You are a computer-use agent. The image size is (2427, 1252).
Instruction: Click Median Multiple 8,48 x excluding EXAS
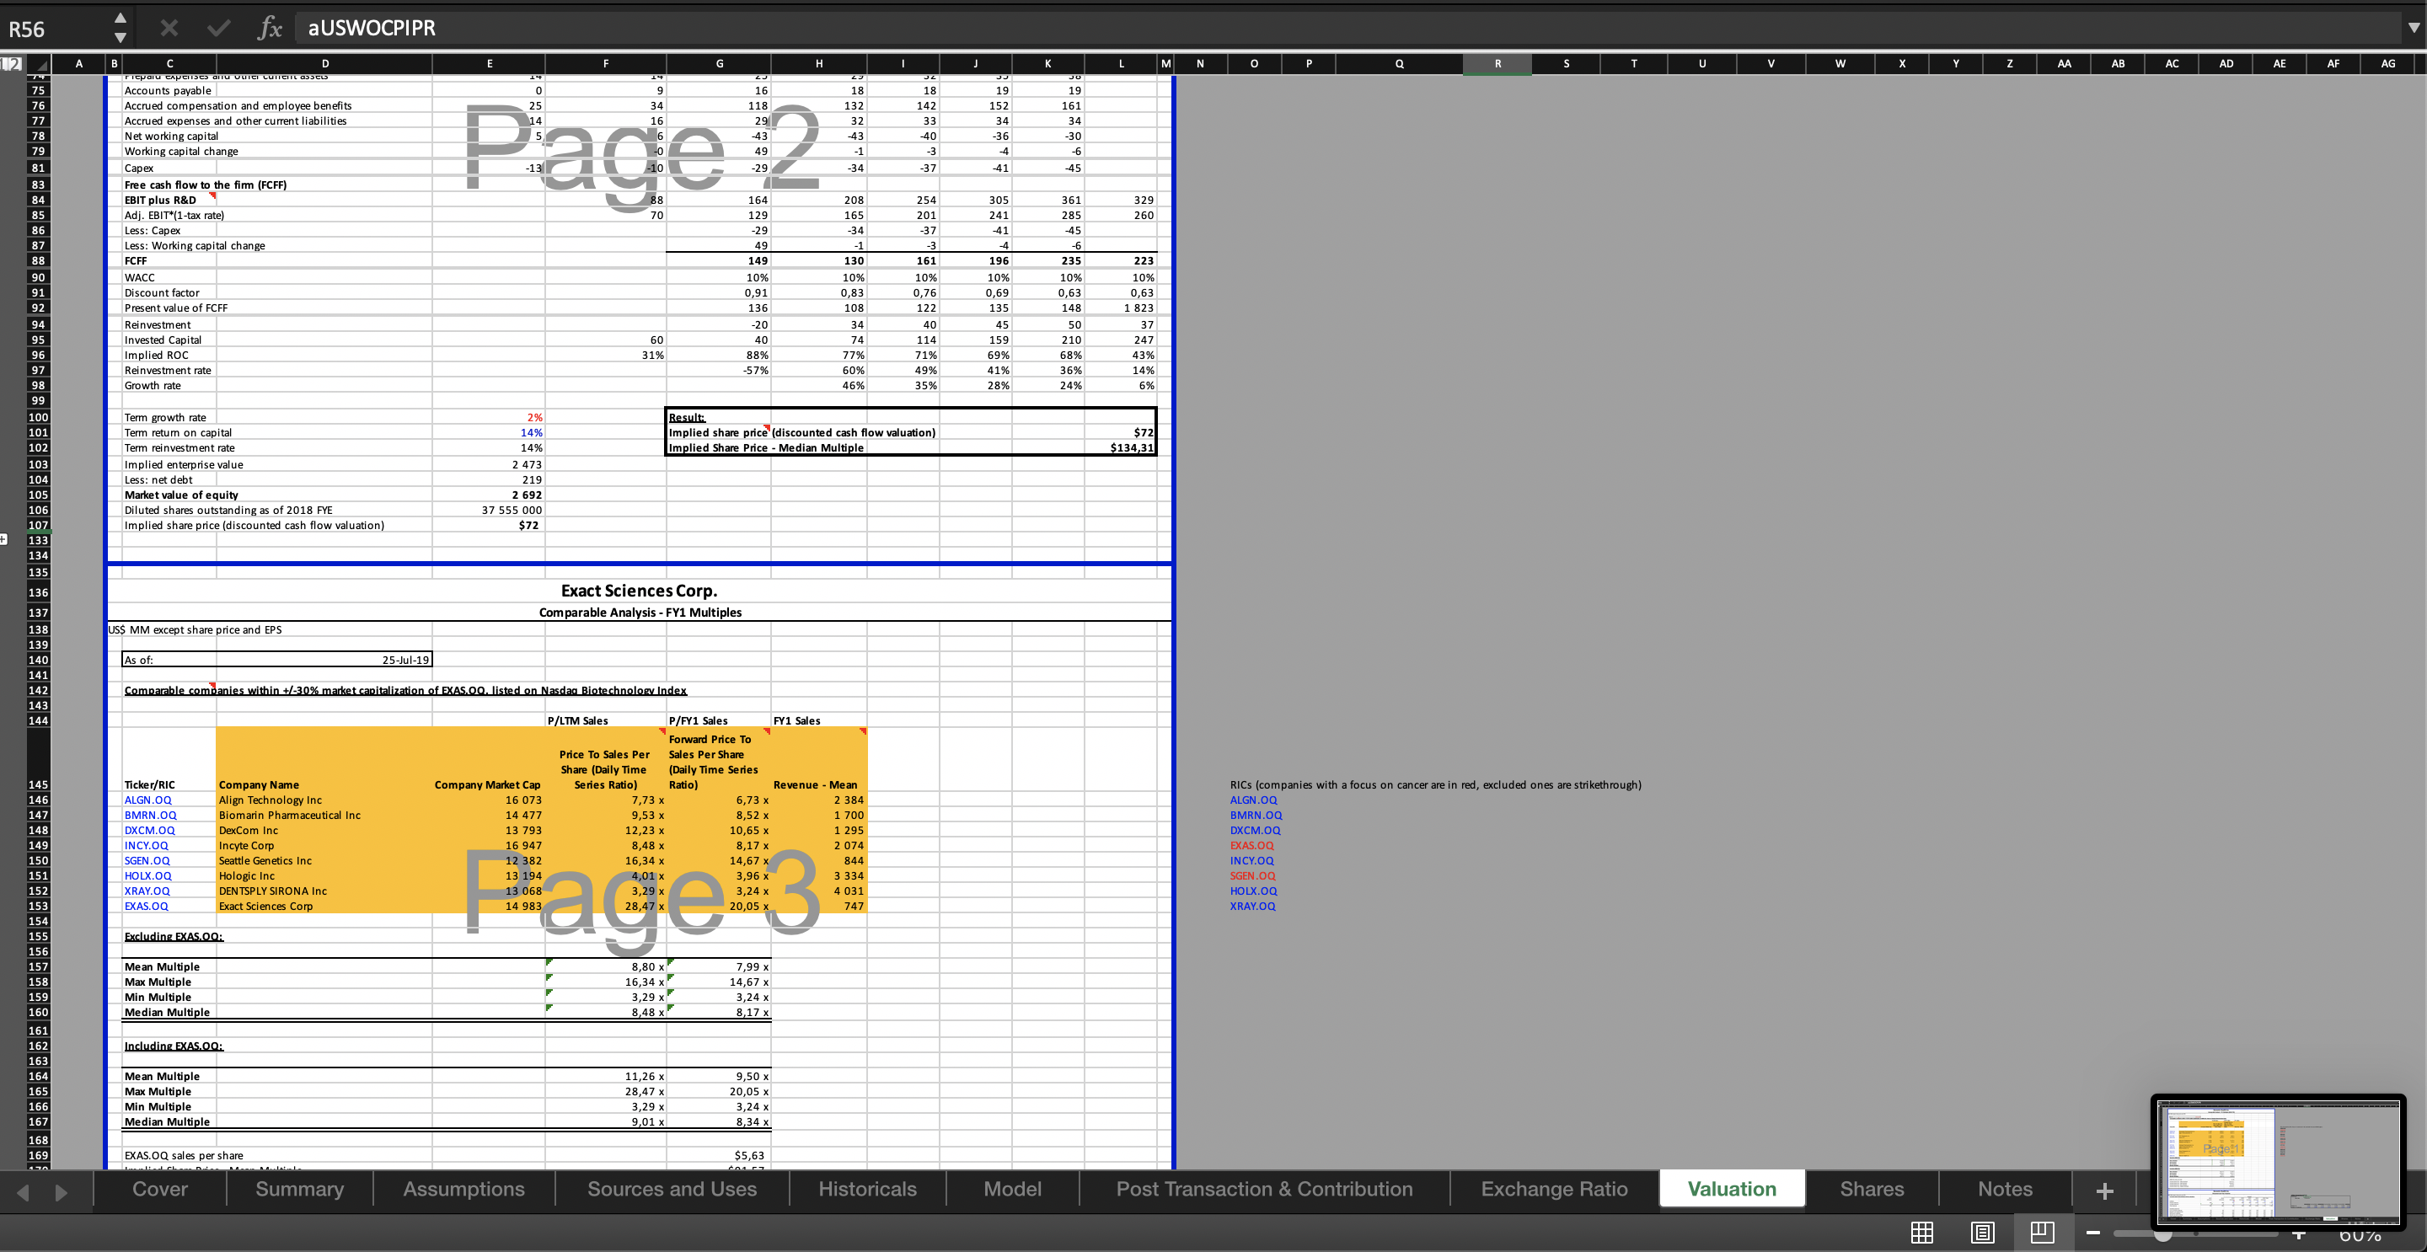[x=606, y=1013]
